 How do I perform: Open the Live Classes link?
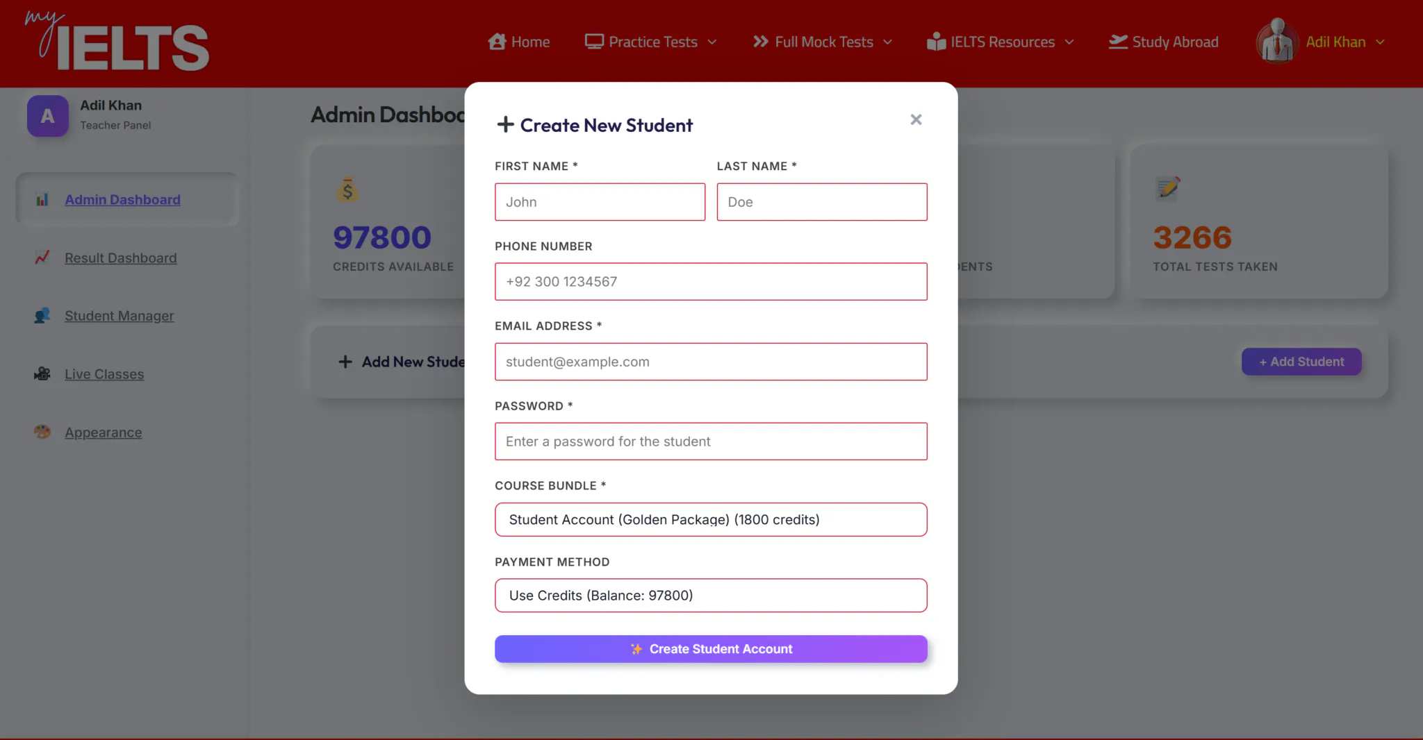[104, 374]
